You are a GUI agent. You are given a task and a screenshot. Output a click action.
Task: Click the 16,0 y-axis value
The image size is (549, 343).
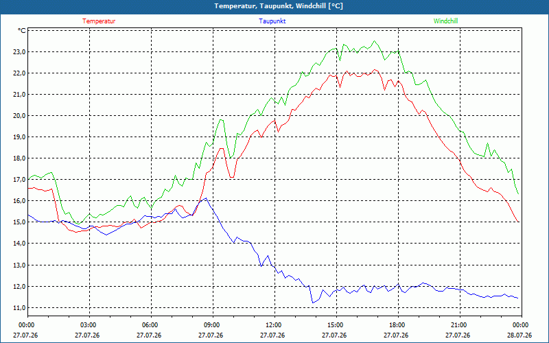(19, 201)
